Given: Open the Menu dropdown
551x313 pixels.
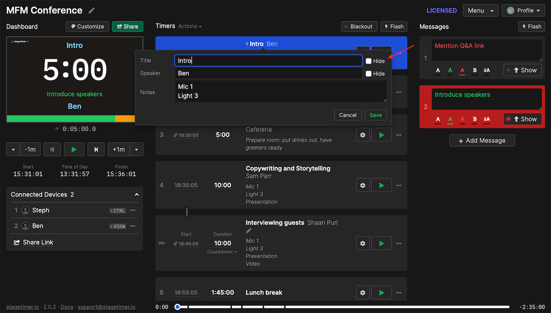Looking at the screenshot, I should [481, 10].
